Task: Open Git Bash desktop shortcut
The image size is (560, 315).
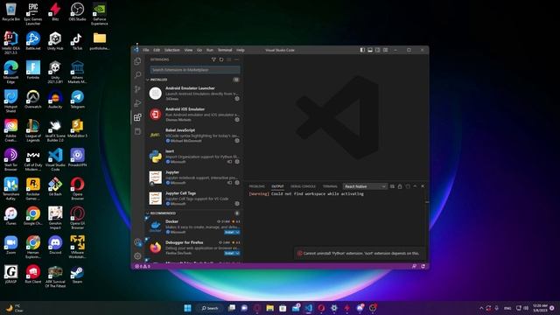Action: [55, 186]
